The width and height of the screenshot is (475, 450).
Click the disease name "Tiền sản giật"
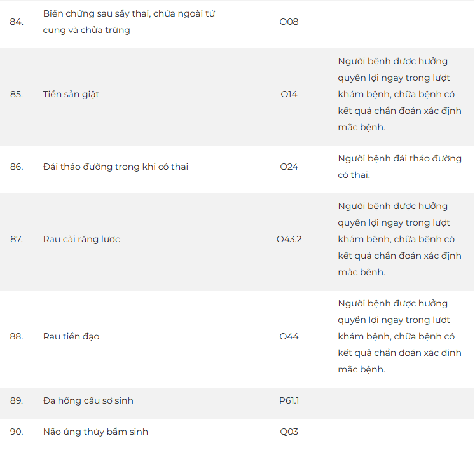pyautogui.click(x=71, y=94)
